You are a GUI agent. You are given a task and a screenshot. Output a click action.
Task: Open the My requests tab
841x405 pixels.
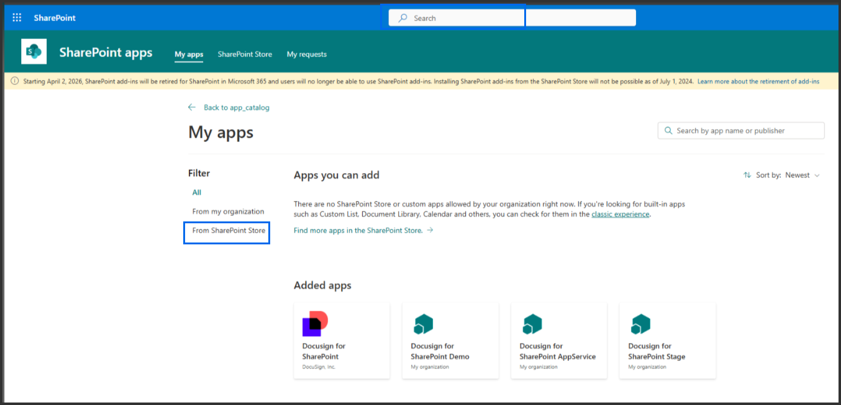[x=307, y=54]
